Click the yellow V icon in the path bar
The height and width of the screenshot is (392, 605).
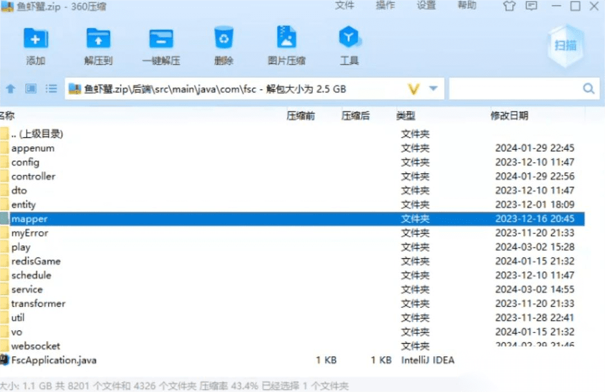coord(413,89)
